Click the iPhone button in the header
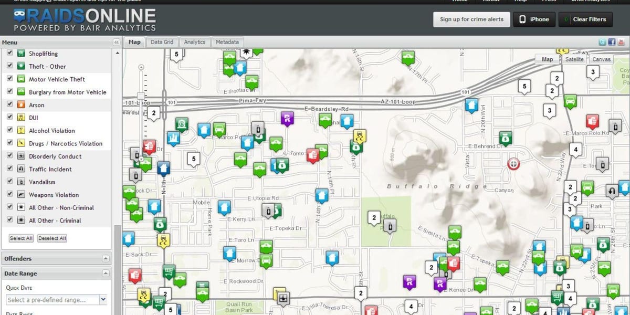 tap(534, 19)
